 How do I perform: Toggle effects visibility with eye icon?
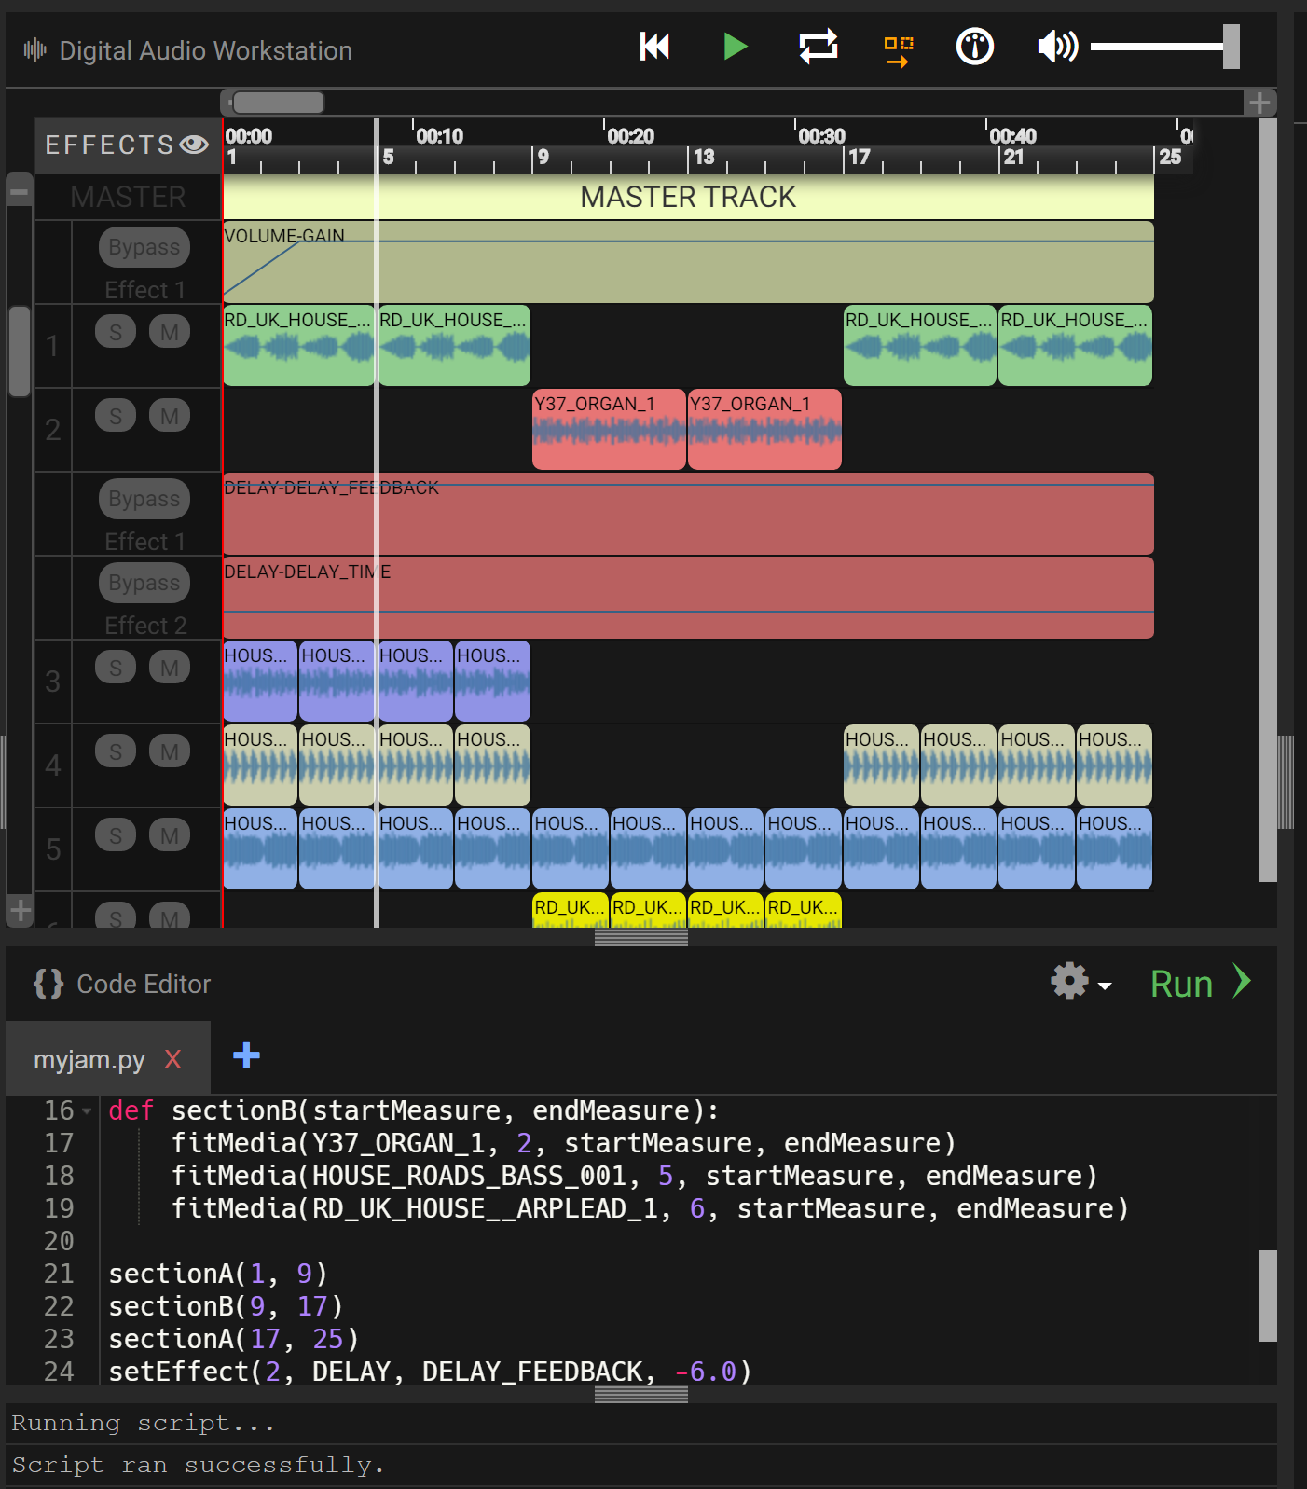(x=194, y=145)
